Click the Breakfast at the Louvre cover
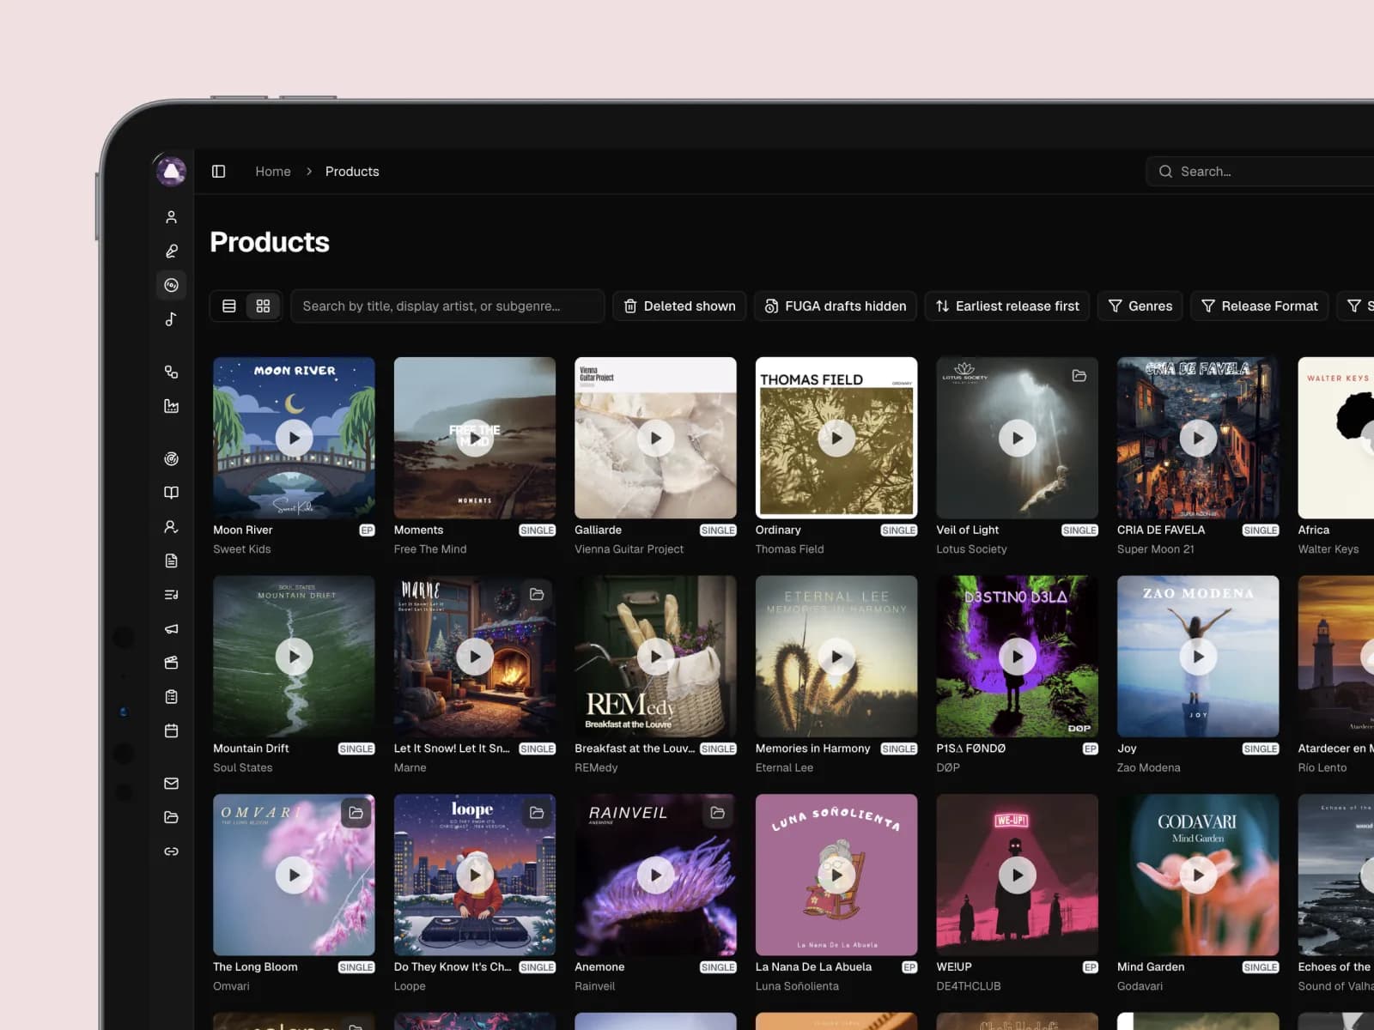This screenshot has height=1030, width=1374. [655, 657]
